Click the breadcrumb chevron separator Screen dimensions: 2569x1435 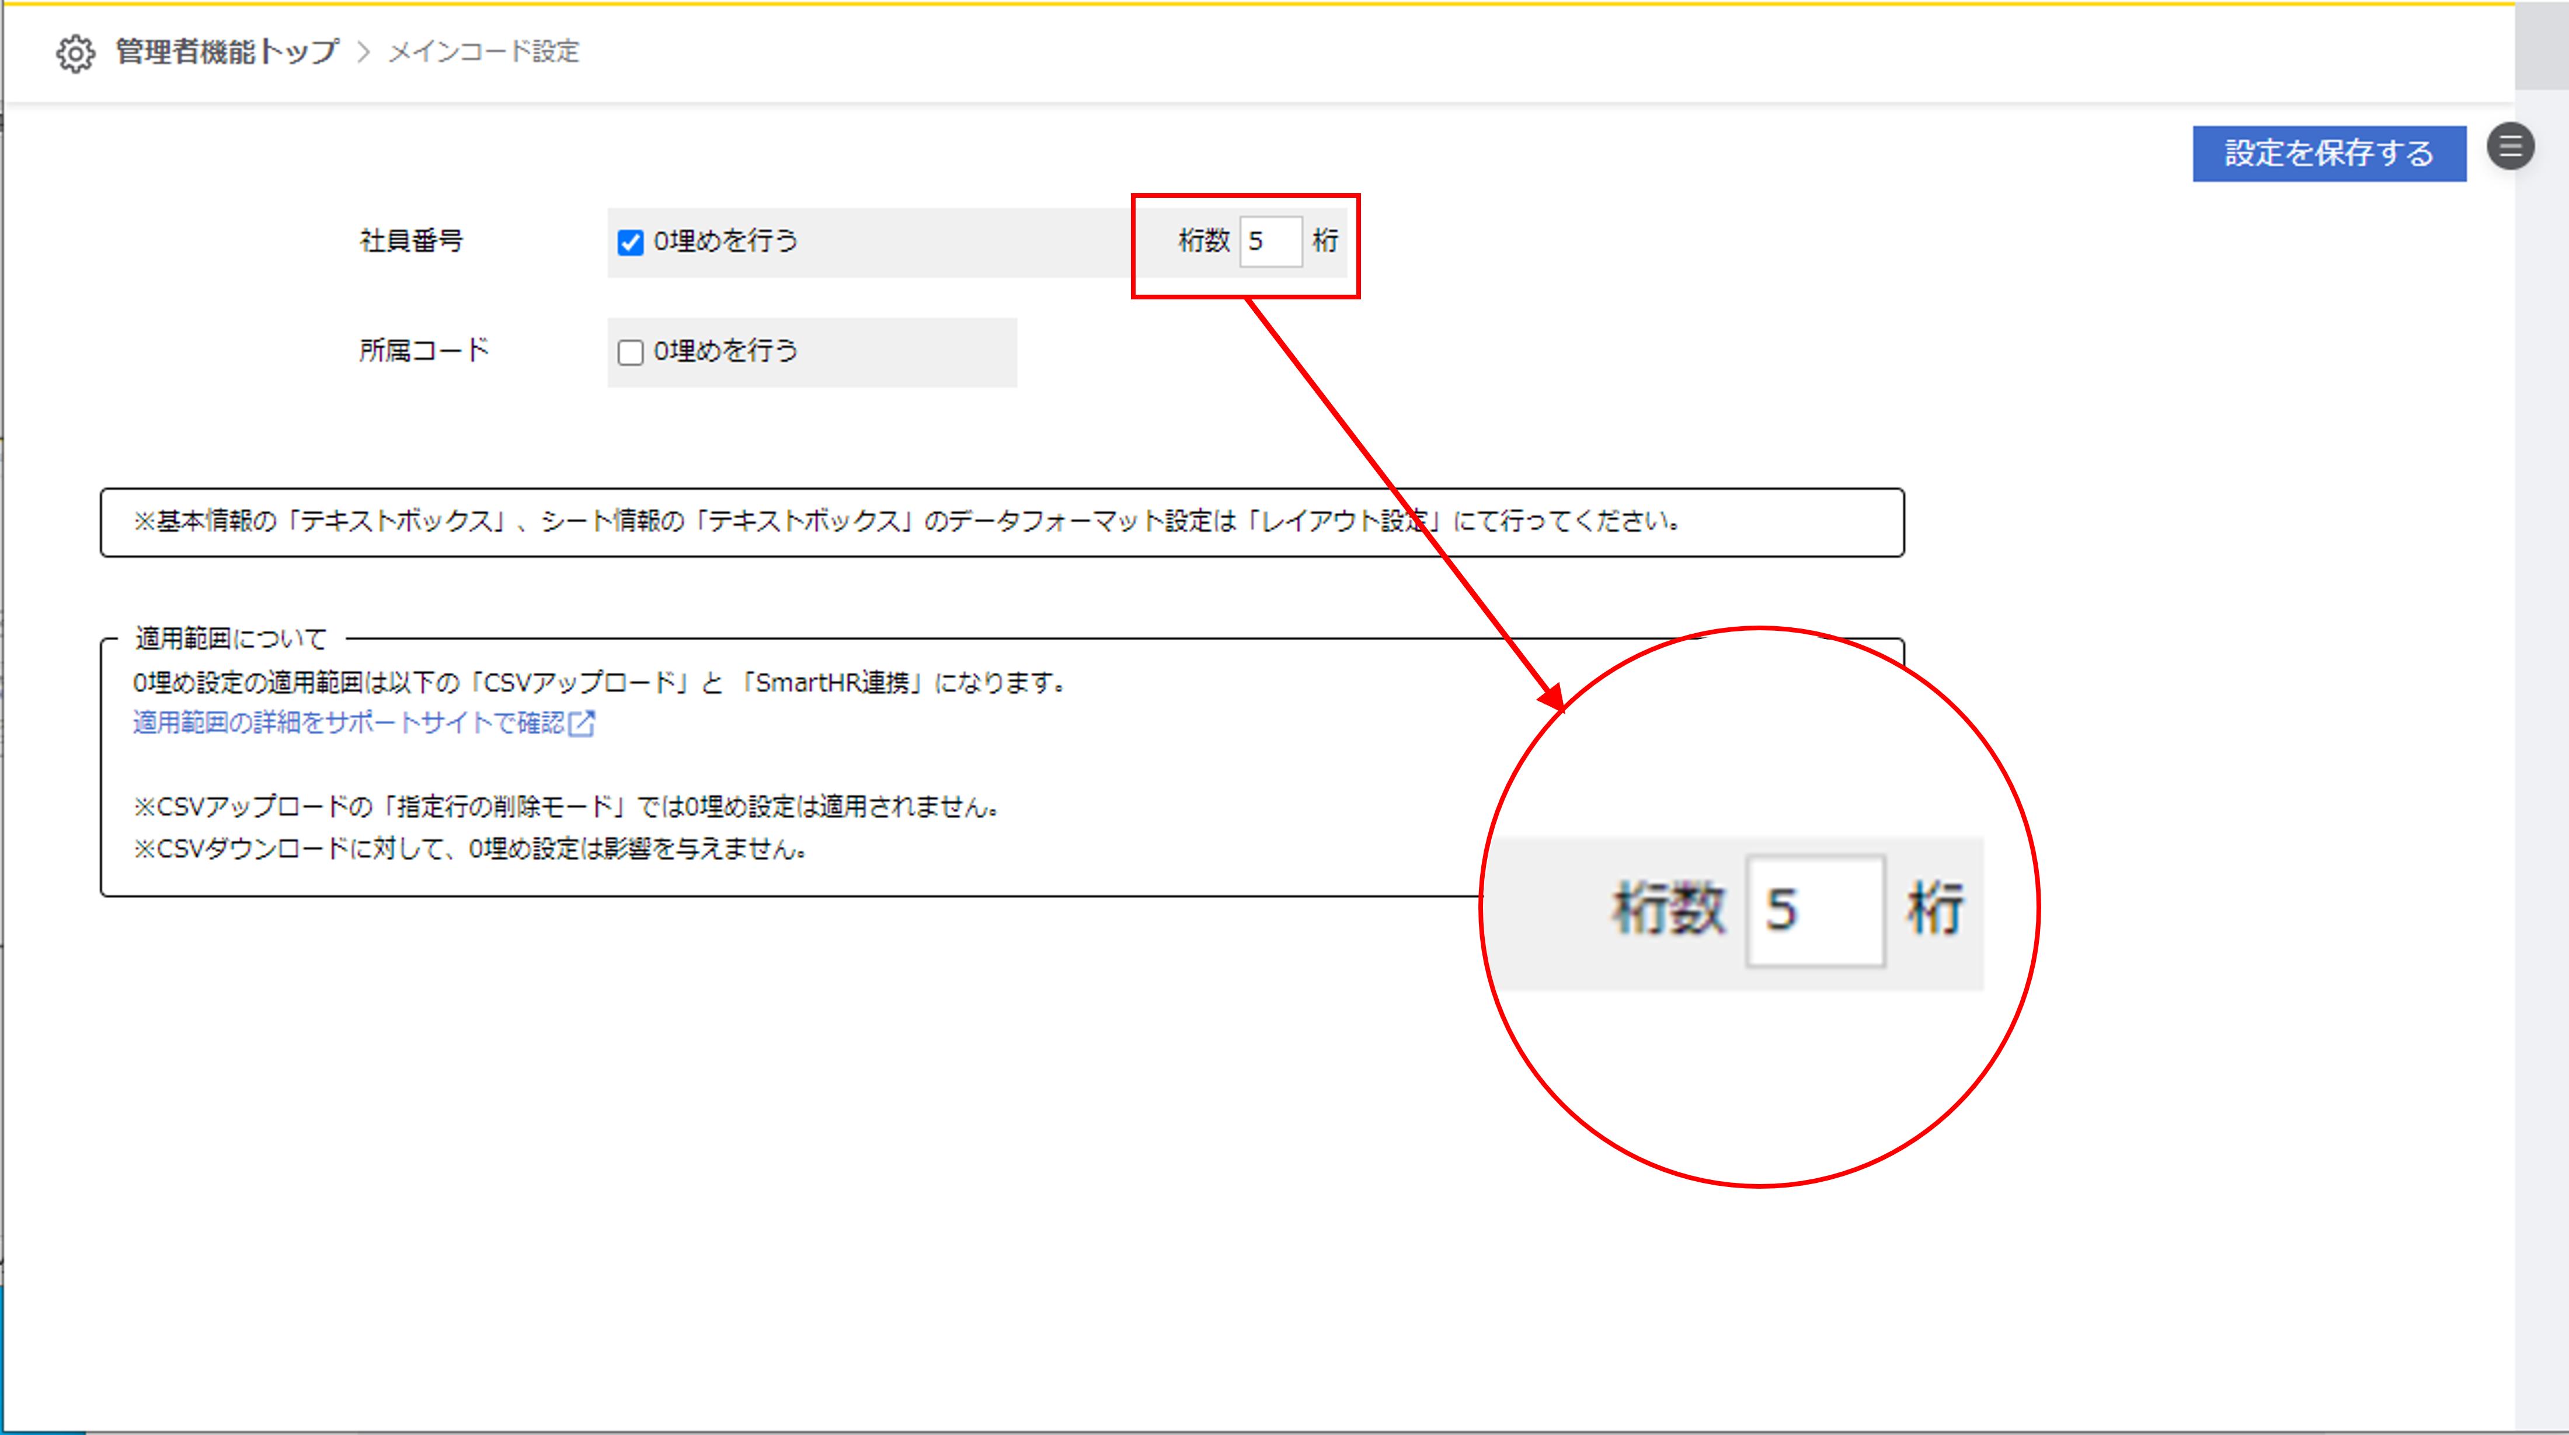(364, 52)
